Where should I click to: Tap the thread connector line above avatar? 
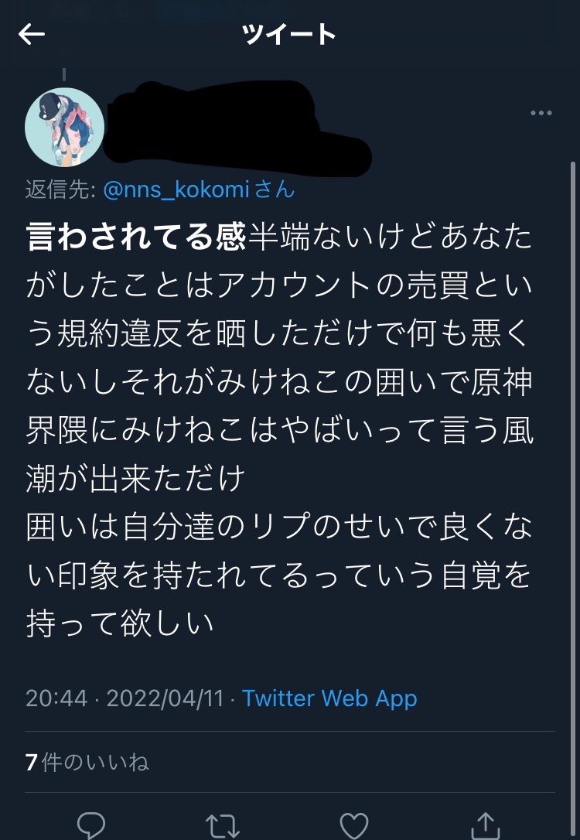click(x=64, y=75)
